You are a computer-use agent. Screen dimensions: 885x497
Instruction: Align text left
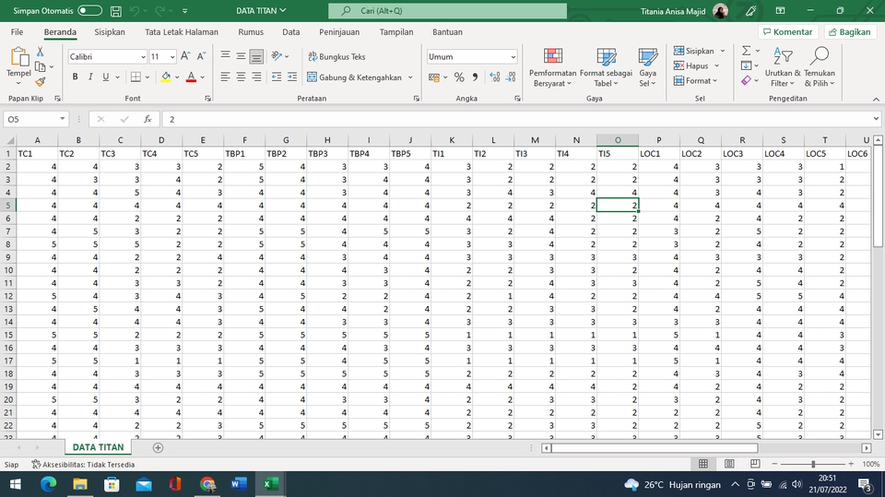coord(225,77)
